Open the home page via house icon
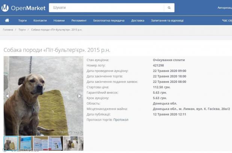The height and width of the screenshot is (153, 232). pyautogui.click(x=7, y=21)
